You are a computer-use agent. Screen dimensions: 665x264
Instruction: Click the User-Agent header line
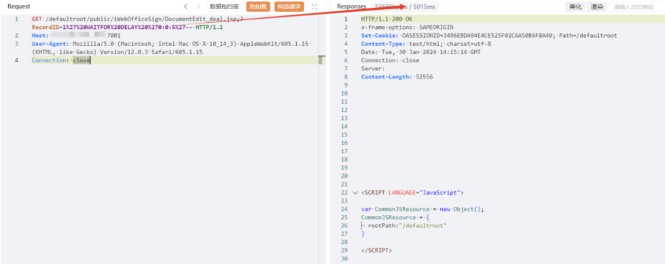coord(171,48)
